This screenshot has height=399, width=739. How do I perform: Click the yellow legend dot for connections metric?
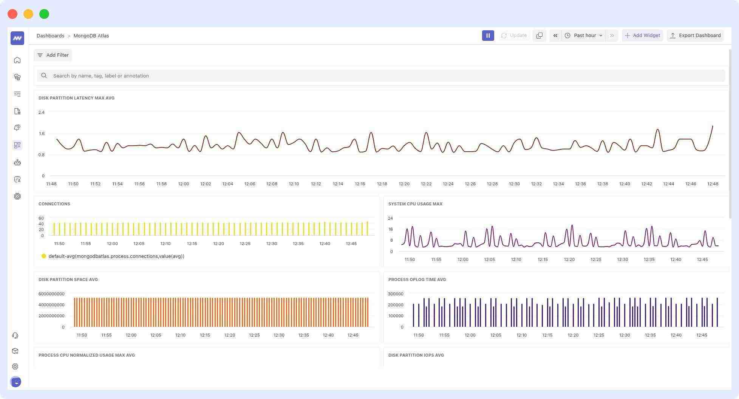tap(43, 256)
